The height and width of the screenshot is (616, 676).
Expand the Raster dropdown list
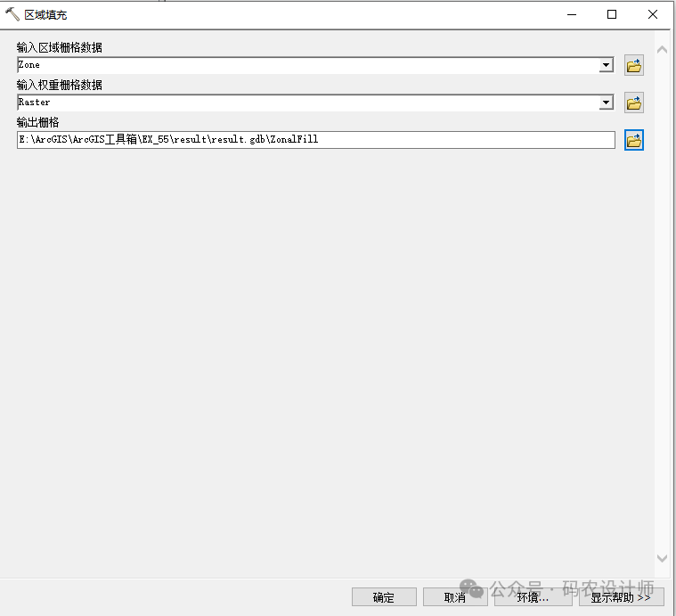(x=607, y=103)
